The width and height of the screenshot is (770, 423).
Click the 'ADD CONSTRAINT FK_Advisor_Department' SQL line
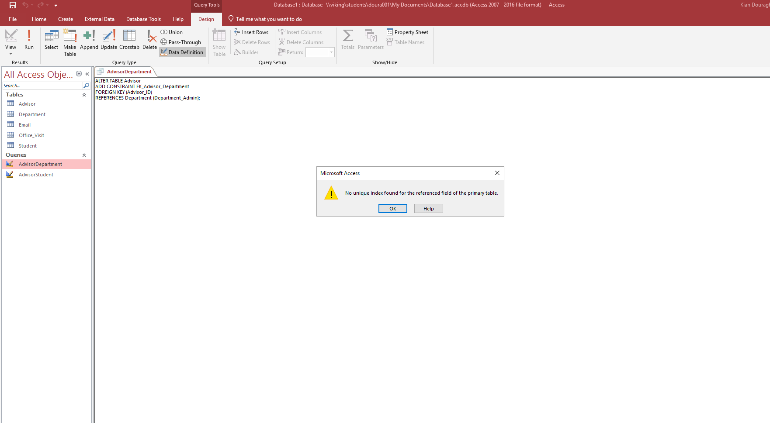click(x=142, y=86)
